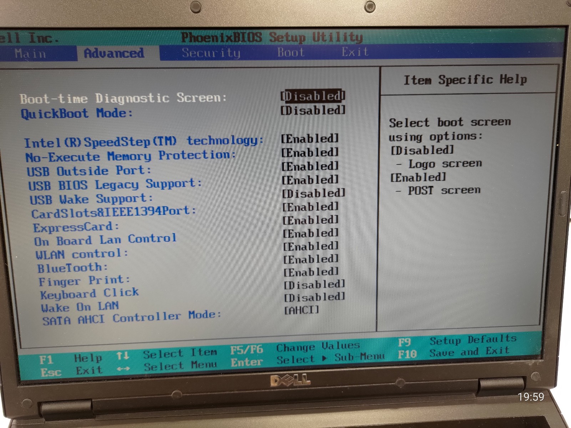
Task: Switch to the Security tab
Action: tap(211, 53)
